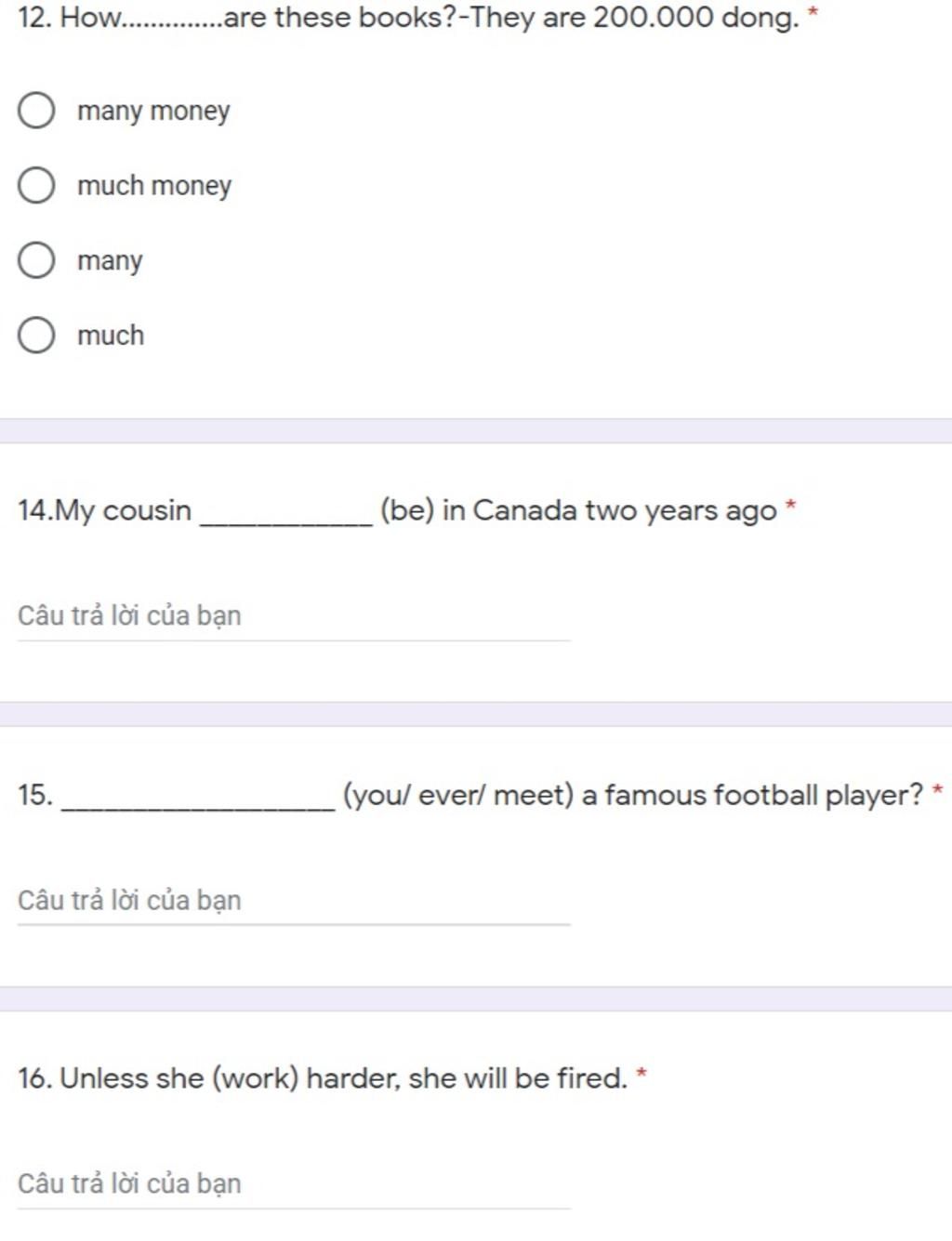Click the blank underline in question 15
Screen dimensions: 952x1241
(x=198, y=809)
